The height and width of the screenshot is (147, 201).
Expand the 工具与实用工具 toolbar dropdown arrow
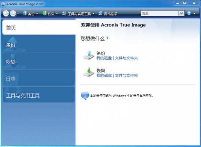coord(93,13)
